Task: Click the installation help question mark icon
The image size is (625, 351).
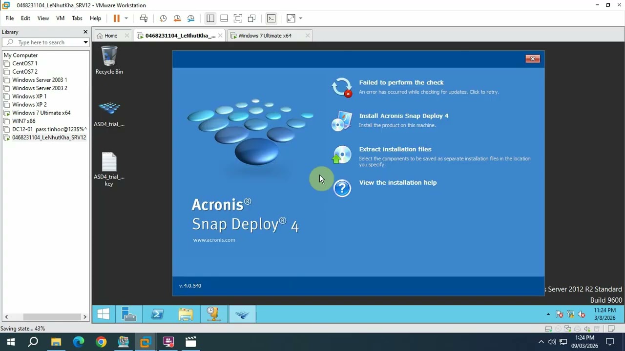Action: 342,188
